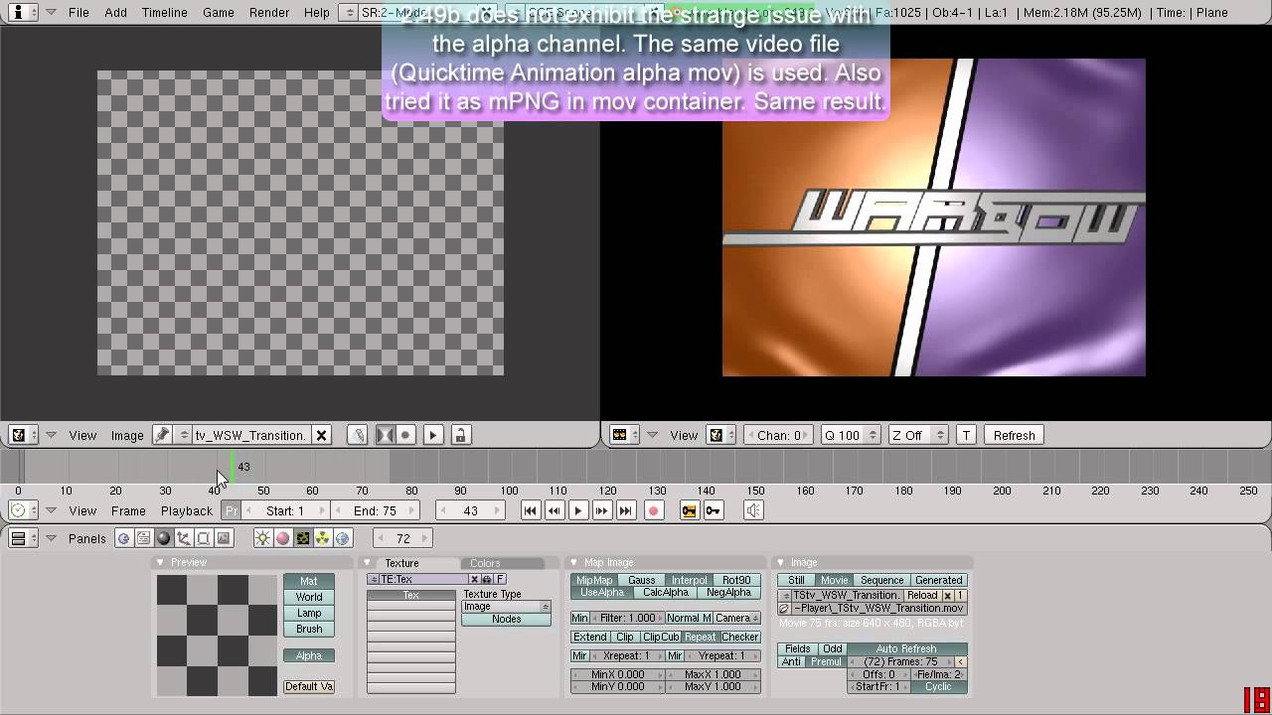The height and width of the screenshot is (715, 1272).
Task: Jump to the start frame in timeline
Action: click(531, 510)
